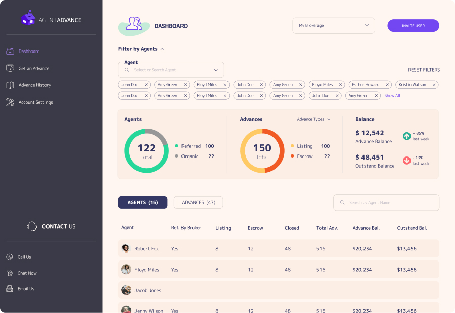Click Robert Fox's avatar
The height and width of the screenshot is (313, 455).
tap(126, 249)
